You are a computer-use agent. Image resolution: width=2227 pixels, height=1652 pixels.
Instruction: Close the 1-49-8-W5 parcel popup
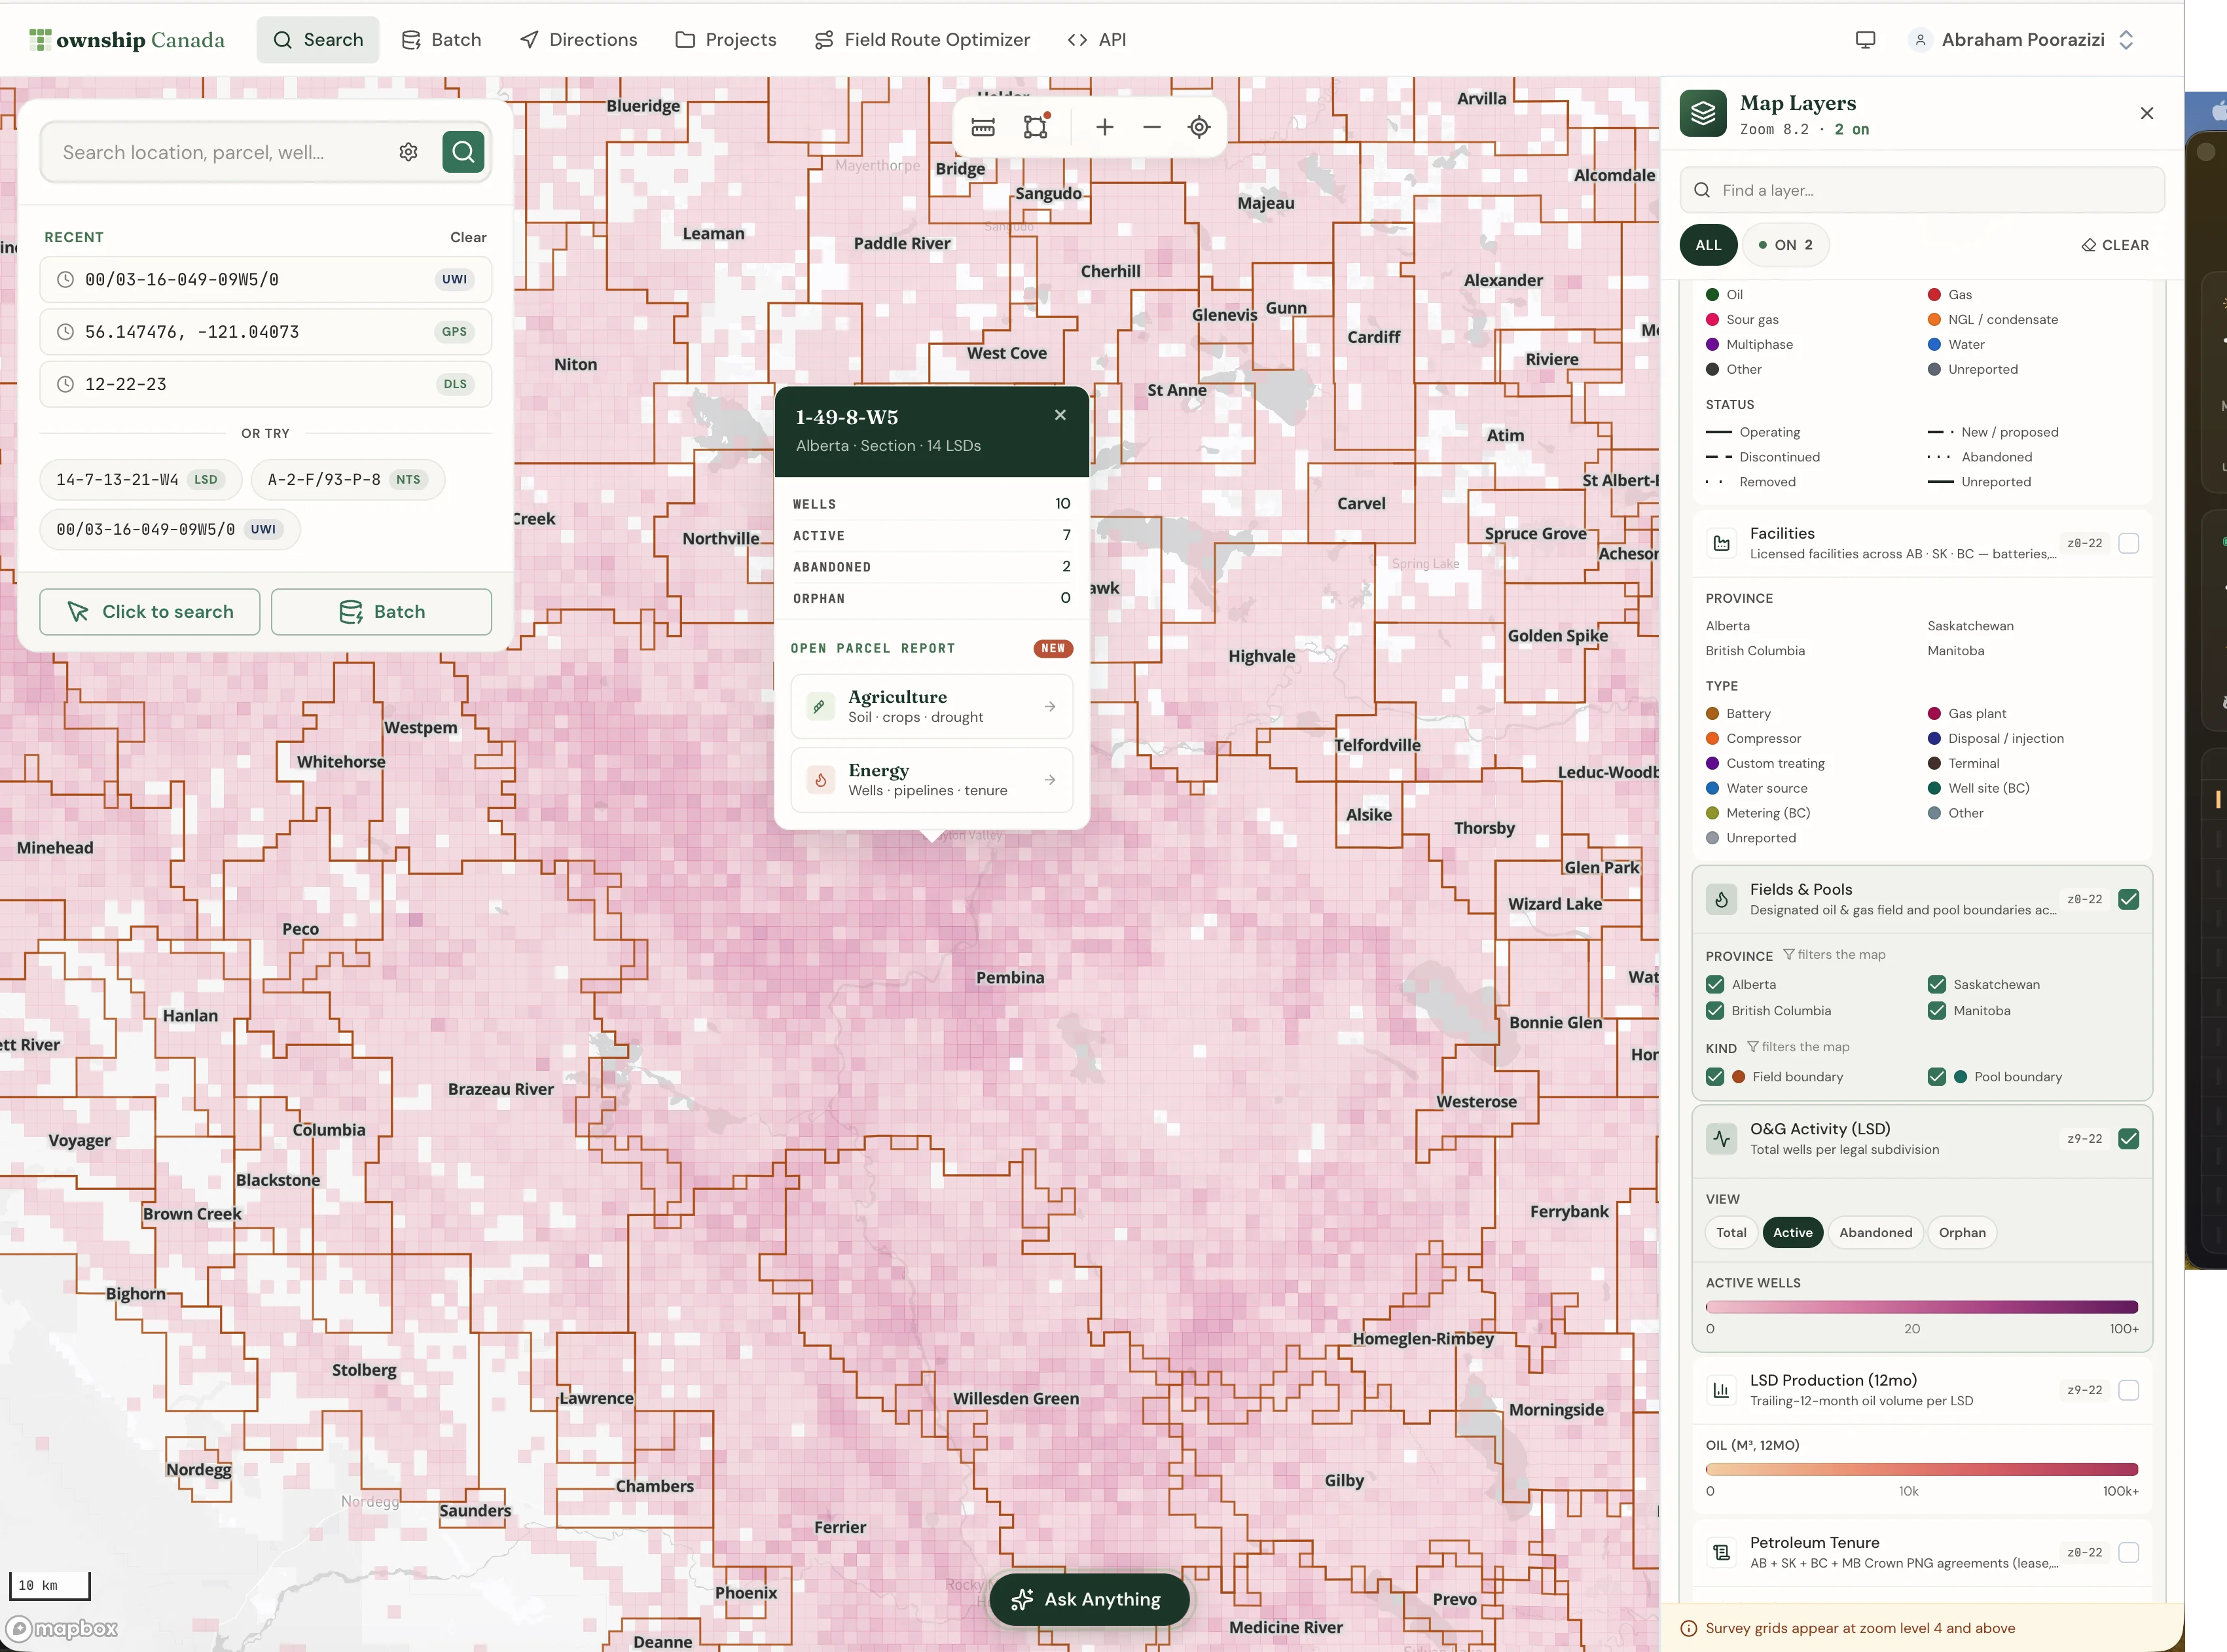1060,415
